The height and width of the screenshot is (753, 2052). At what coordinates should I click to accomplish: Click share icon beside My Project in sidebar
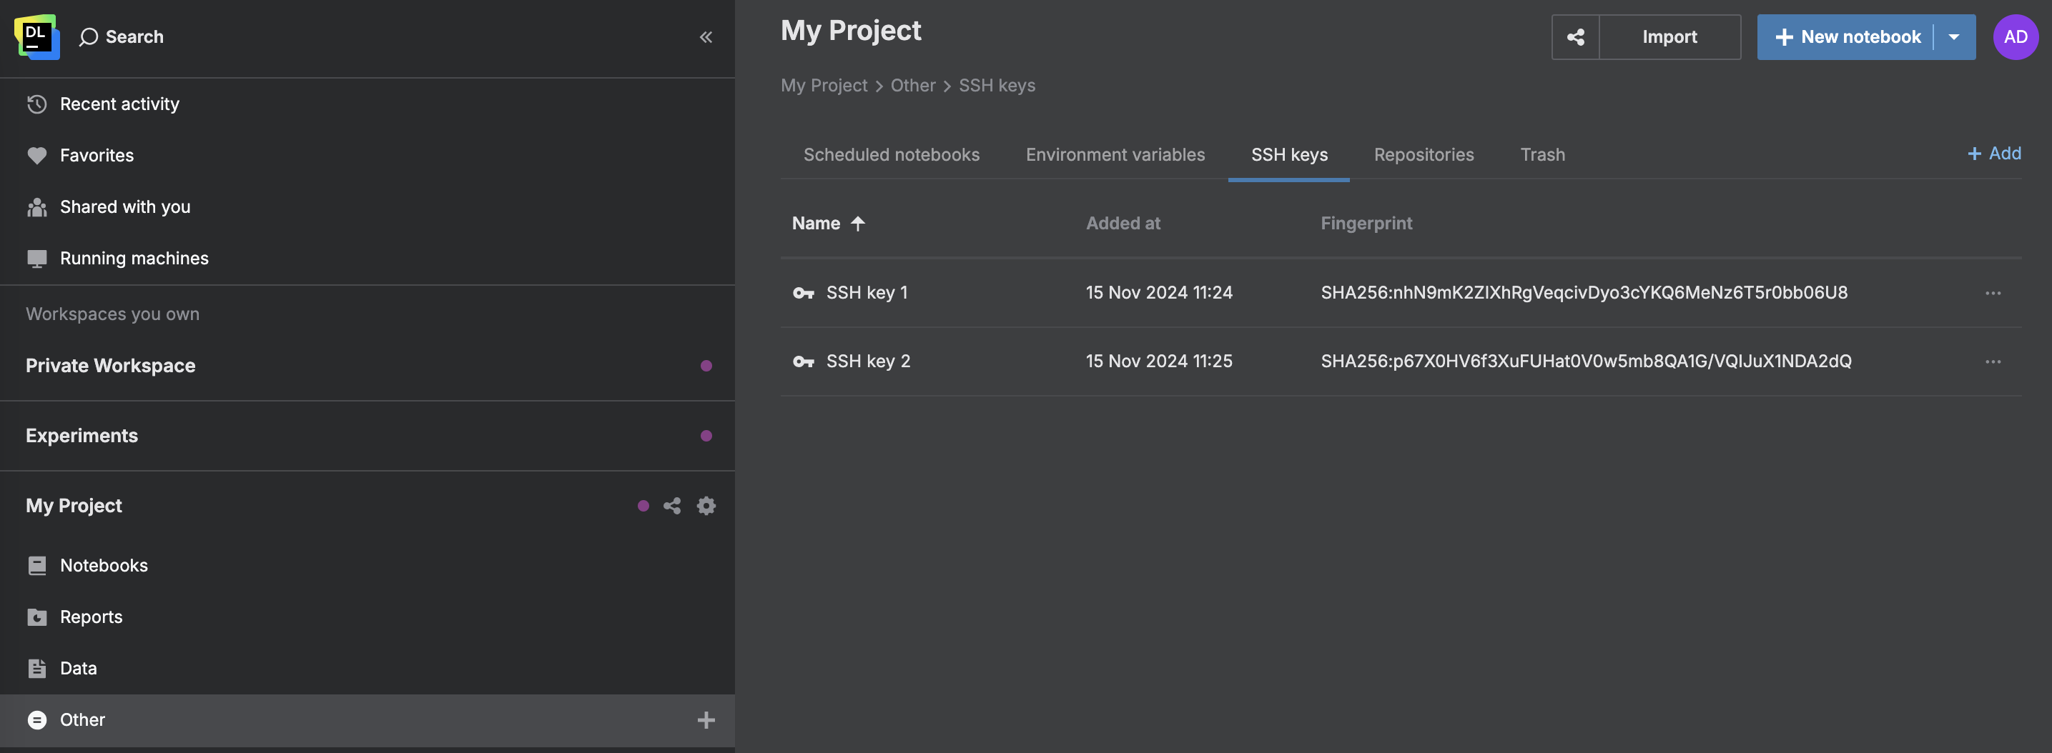(671, 505)
